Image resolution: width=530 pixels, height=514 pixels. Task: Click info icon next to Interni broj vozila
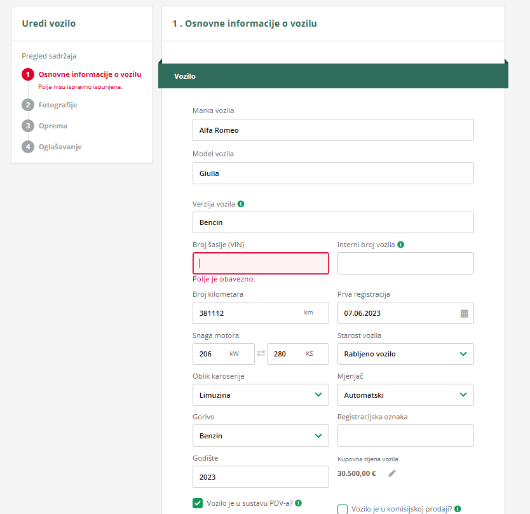tap(401, 245)
